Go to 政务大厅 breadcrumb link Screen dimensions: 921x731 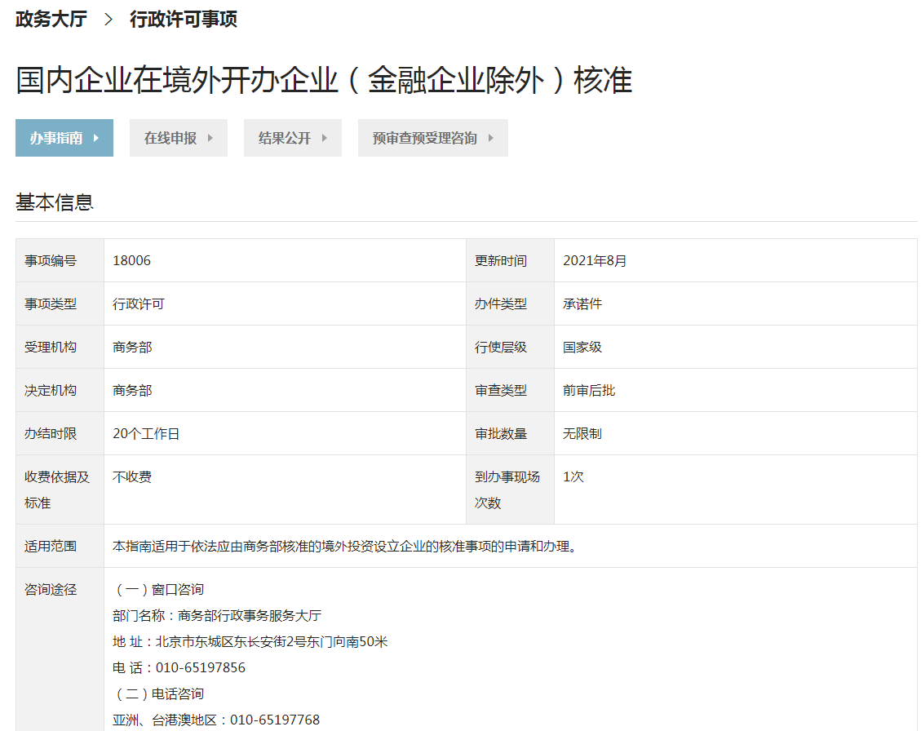(x=51, y=20)
